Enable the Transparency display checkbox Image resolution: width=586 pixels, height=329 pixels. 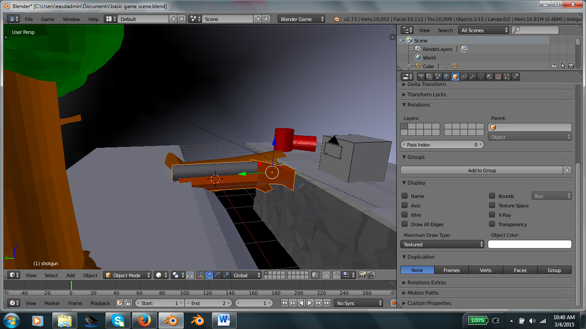492,224
